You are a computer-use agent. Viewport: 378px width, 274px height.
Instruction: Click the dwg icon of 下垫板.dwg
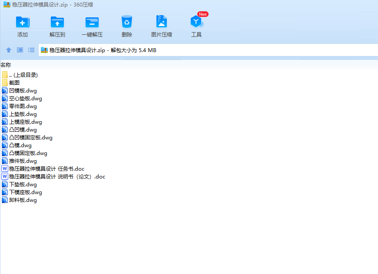(5, 185)
